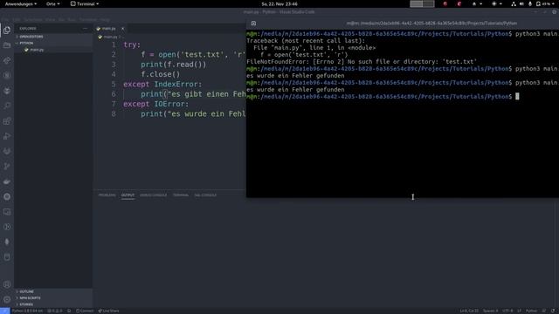Open the folder icon under Explorer in the activity bar

pyautogui.click(x=7, y=45)
